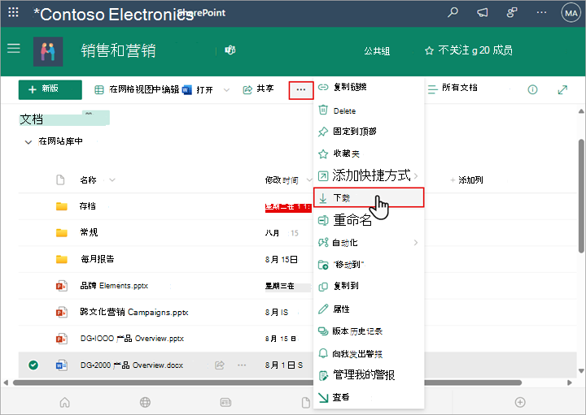Open the 名称 column dropdown
Screen dimensions: 586x415
pyautogui.click(x=112, y=180)
